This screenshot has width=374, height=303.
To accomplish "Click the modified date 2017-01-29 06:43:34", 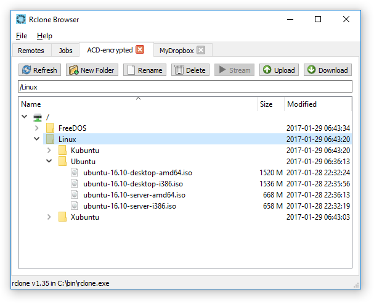I will click(x=318, y=128).
